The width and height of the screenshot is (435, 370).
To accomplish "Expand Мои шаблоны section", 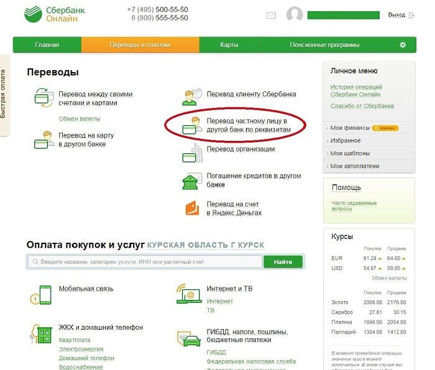I will (369, 153).
